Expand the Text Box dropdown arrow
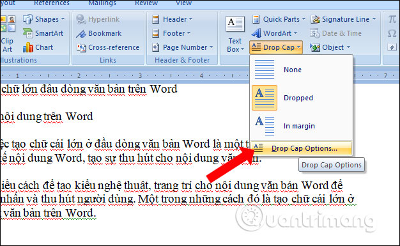The height and width of the screenshot is (246, 400). click(x=242, y=49)
